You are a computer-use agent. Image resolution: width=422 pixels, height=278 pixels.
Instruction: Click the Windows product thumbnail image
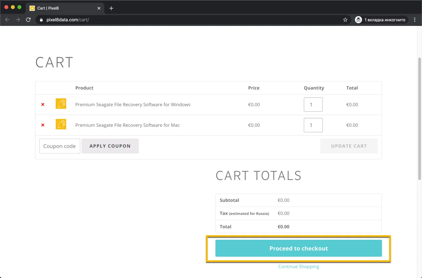(61, 104)
